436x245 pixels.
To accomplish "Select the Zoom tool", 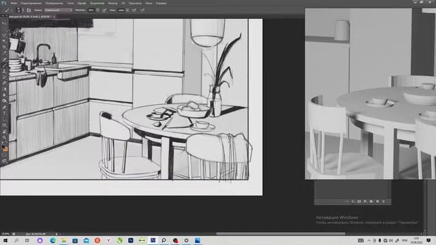I will coord(4,137).
